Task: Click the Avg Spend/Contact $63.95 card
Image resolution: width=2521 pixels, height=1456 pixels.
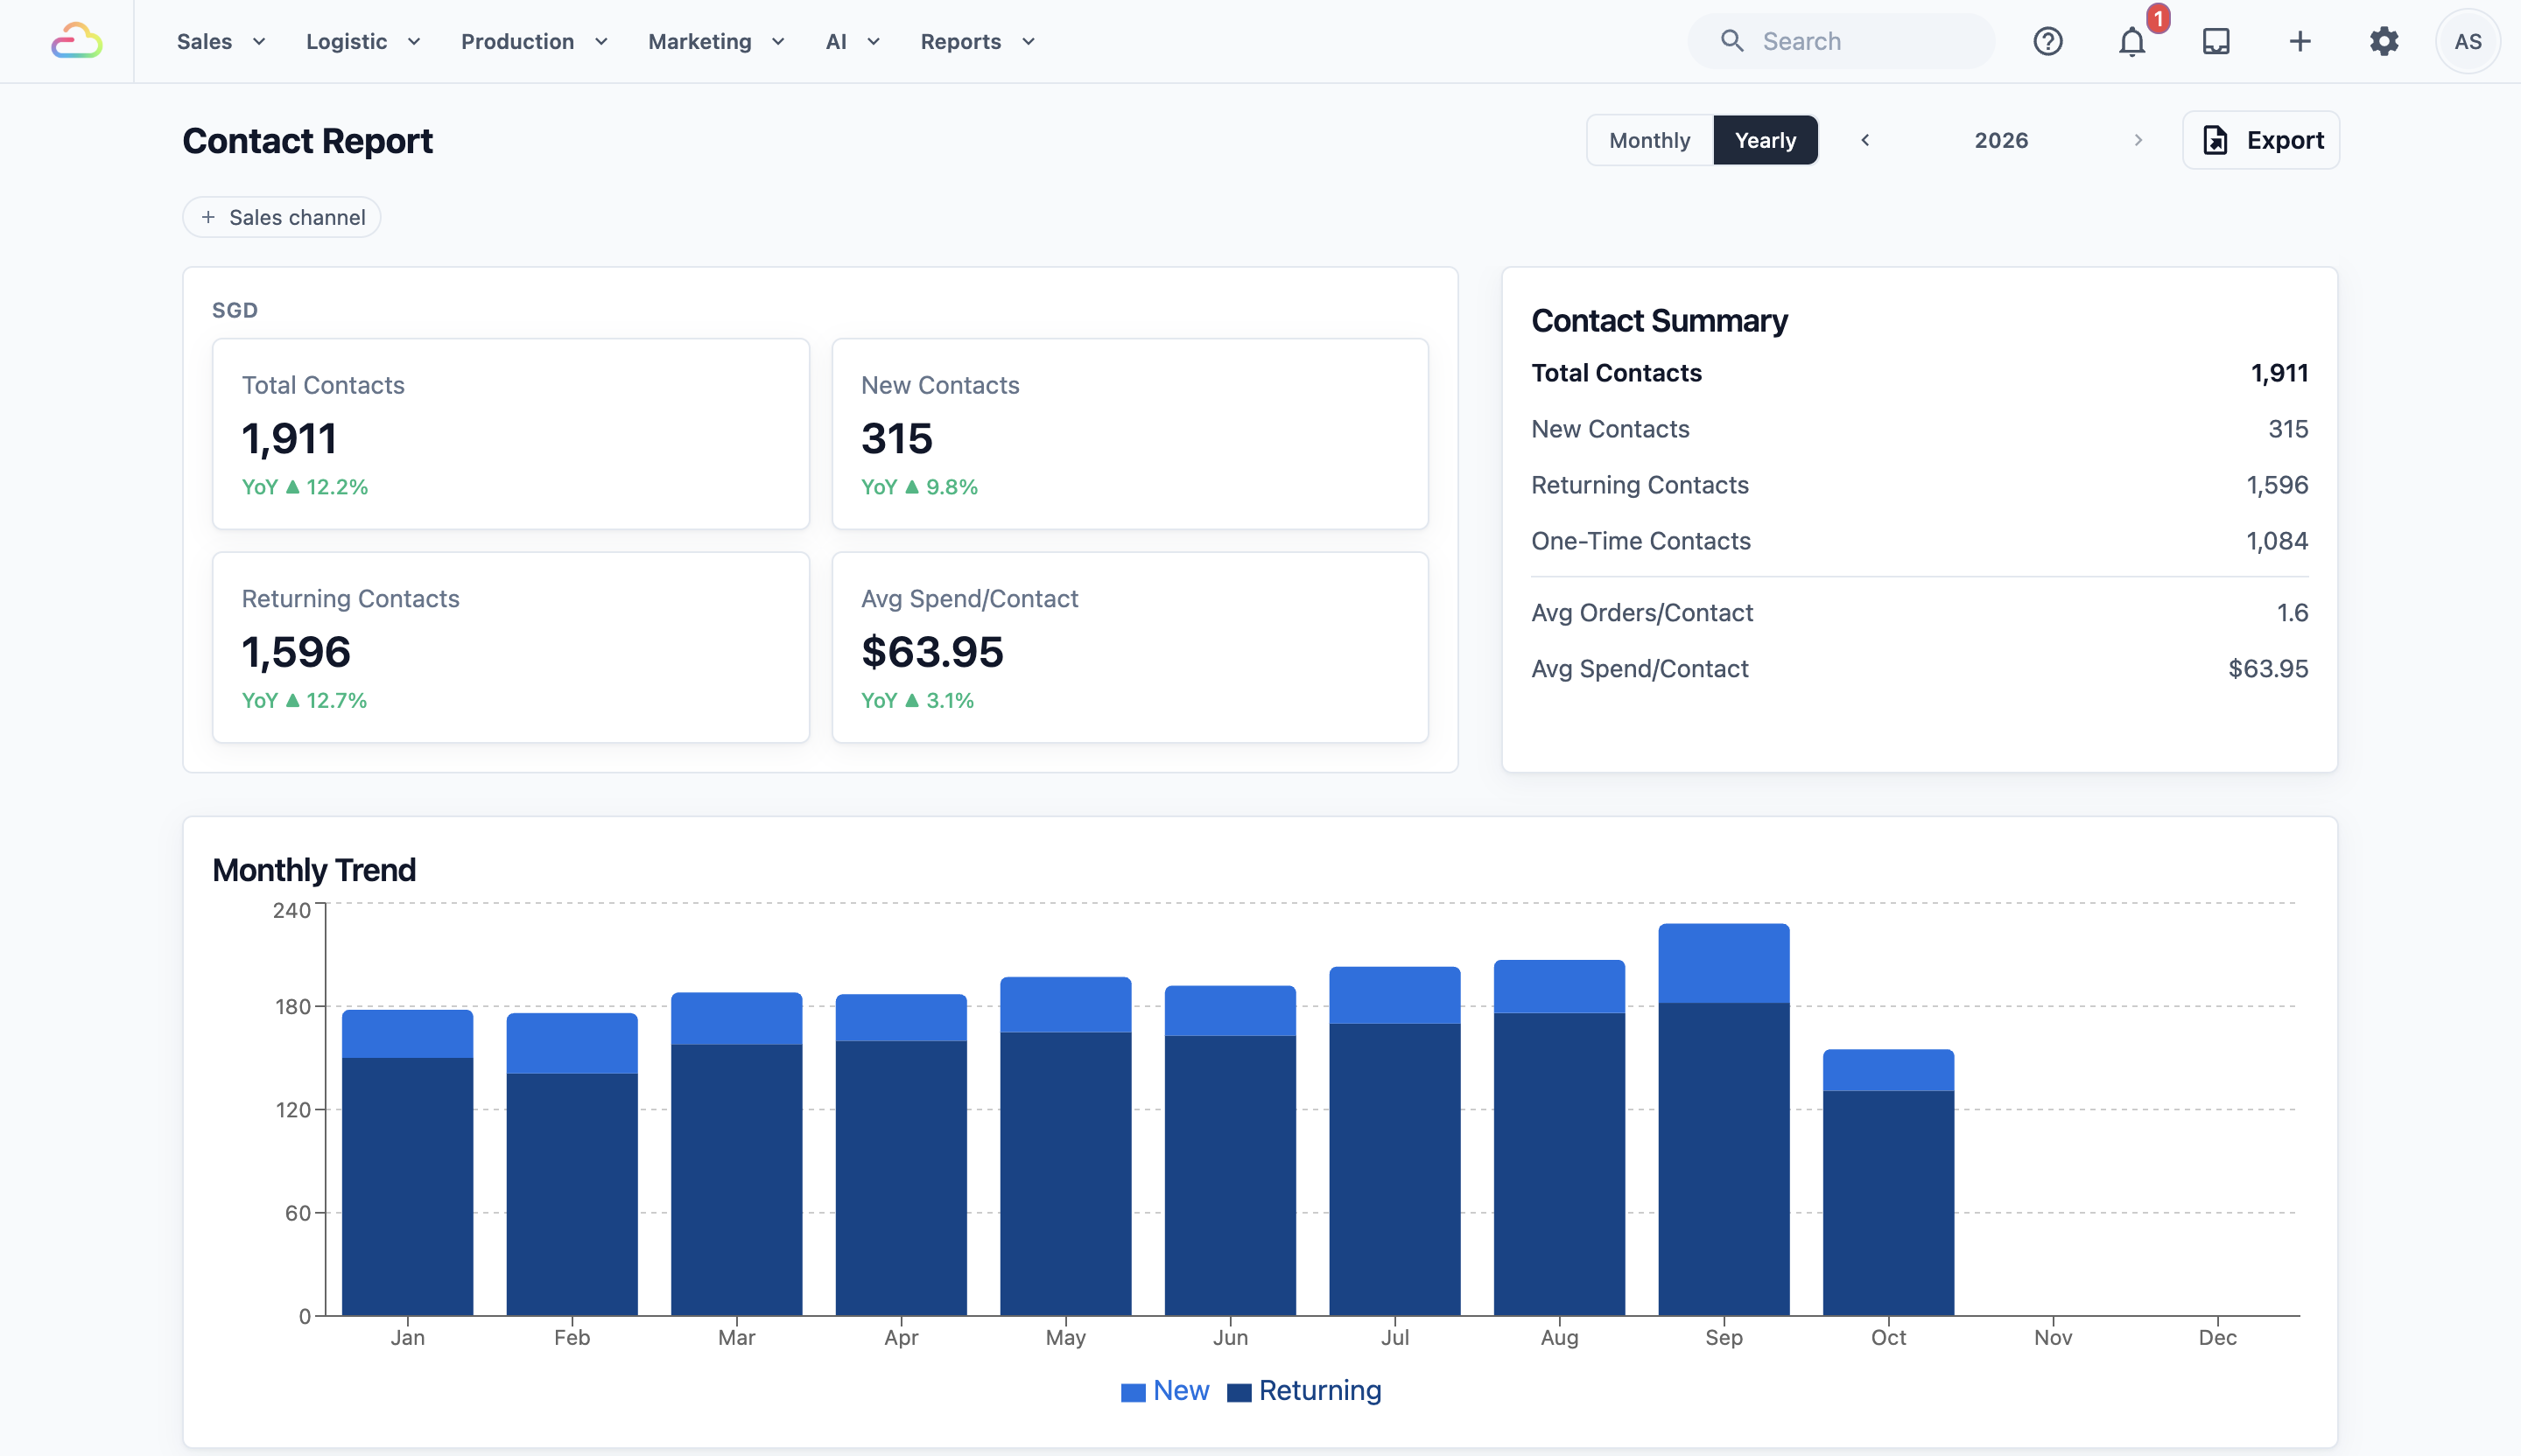Action: pyautogui.click(x=1129, y=647)
